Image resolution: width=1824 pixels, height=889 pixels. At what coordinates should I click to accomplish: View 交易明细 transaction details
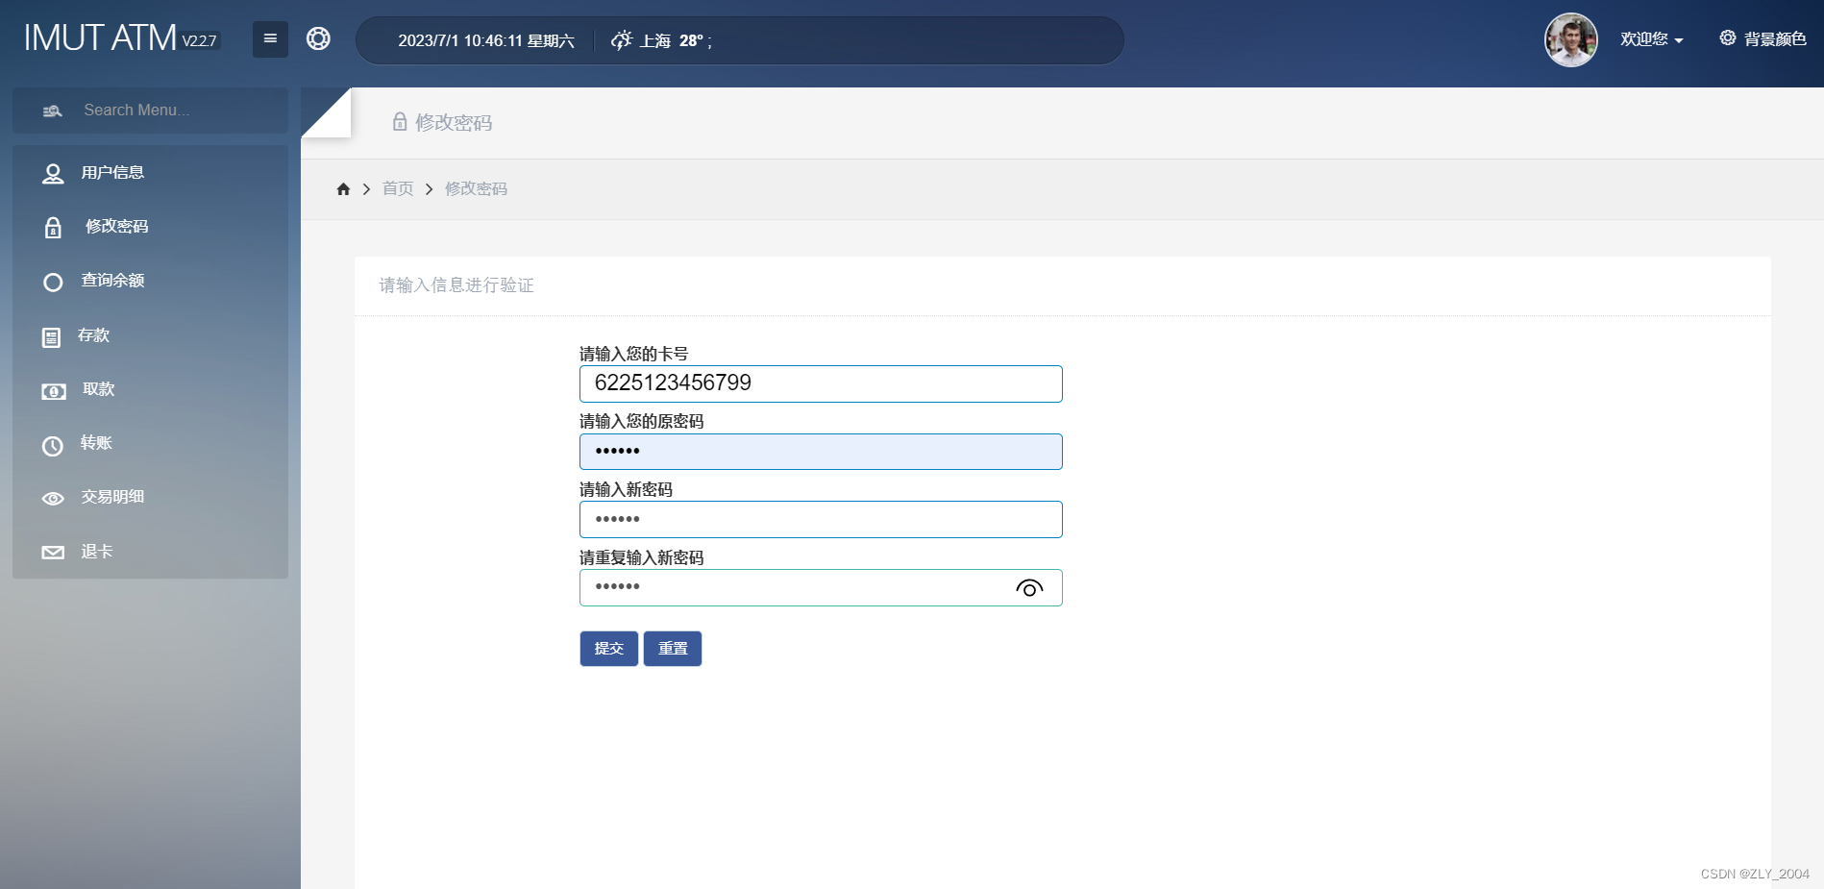[52, 498]
